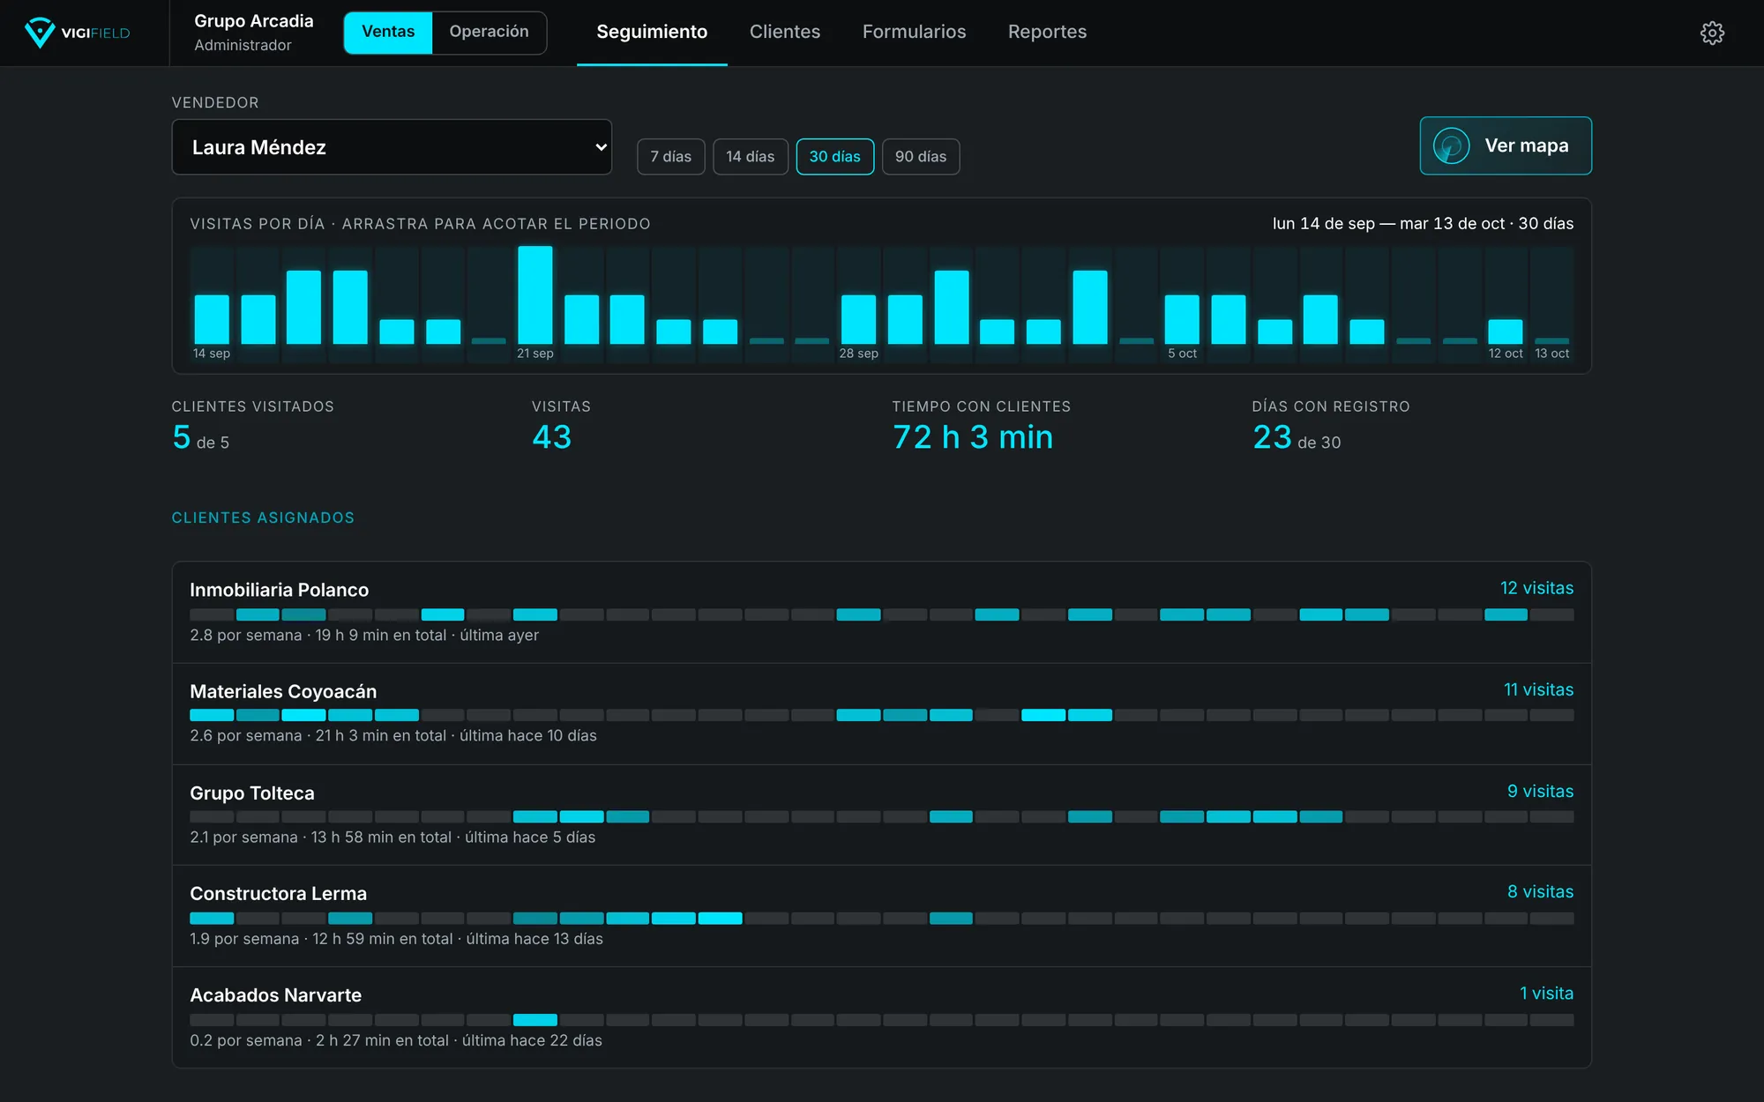
Task: Click the 28 sep bar in chart
Action: pos(858,319)
